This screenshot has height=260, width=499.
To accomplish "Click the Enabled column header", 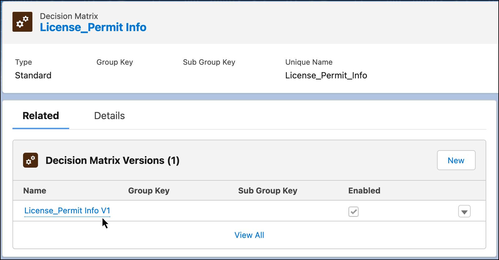I will 364,191.
